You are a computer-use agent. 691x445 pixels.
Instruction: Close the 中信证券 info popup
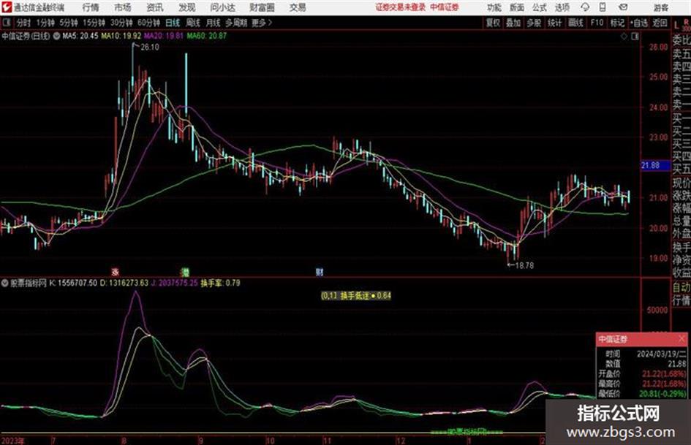681,339
